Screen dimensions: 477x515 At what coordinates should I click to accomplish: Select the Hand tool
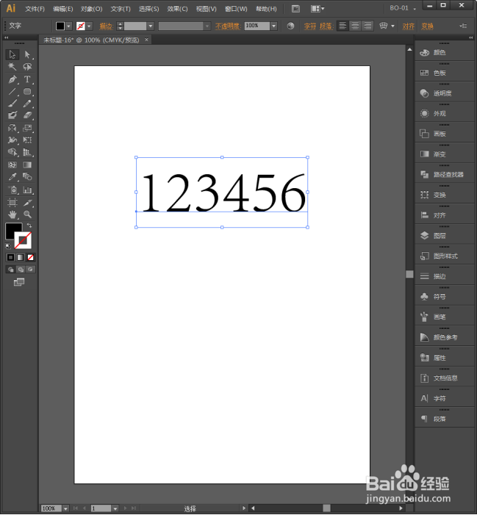tap(12, 215)
